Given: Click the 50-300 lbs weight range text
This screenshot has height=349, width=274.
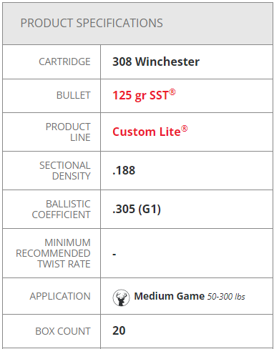Looking at the screenshot, I should click(x=226, y=297).
